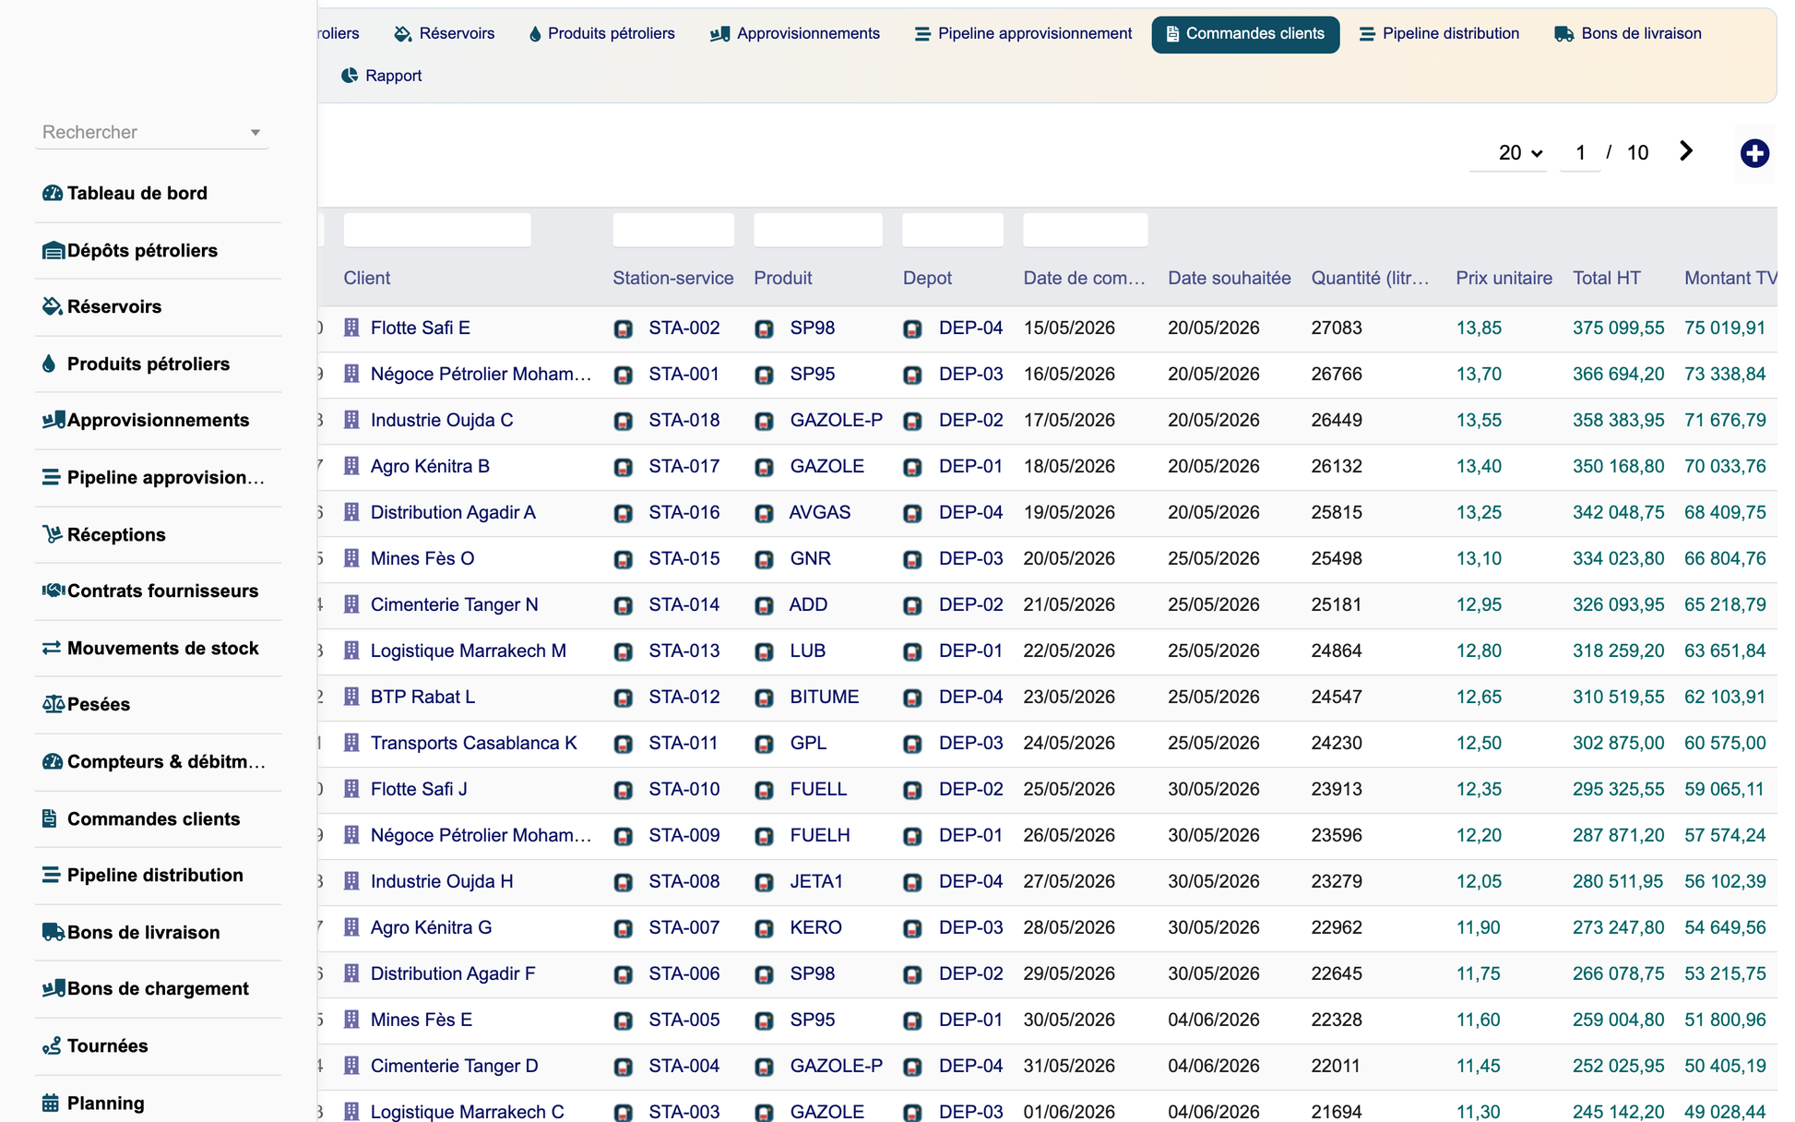The image size is (1795, 1122).
Task: Select the order date 27/05/2026
Action: click(1069, 881)
